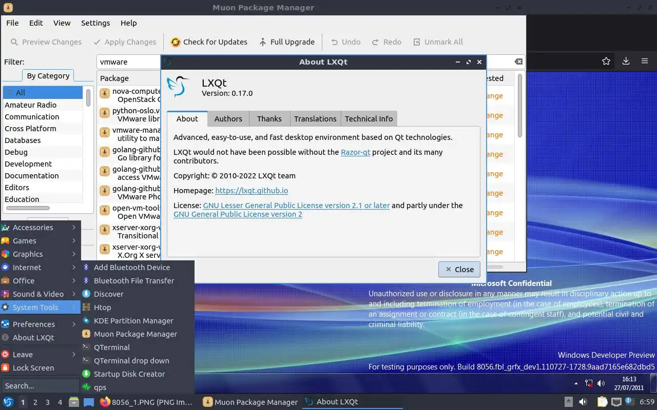Launch Bluetooth File Transfer from the menu

pyautogui.click(x=138, y=280)
